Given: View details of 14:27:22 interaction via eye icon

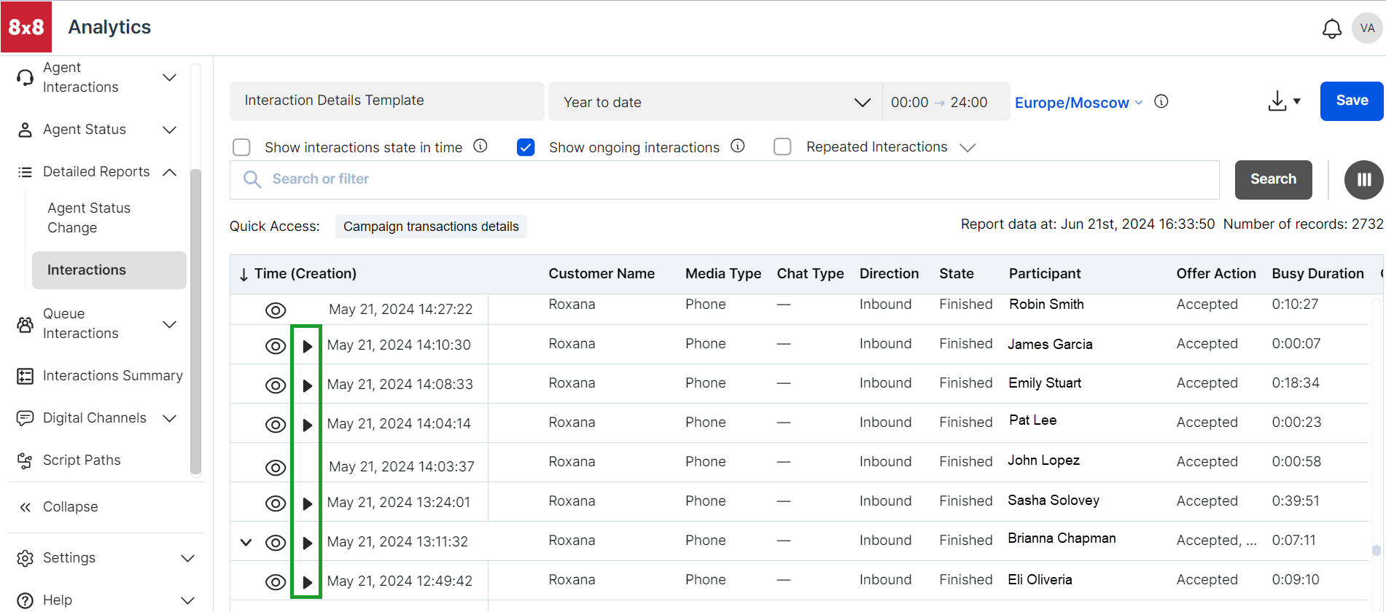Looking at the screenshot, I should 276,310.
